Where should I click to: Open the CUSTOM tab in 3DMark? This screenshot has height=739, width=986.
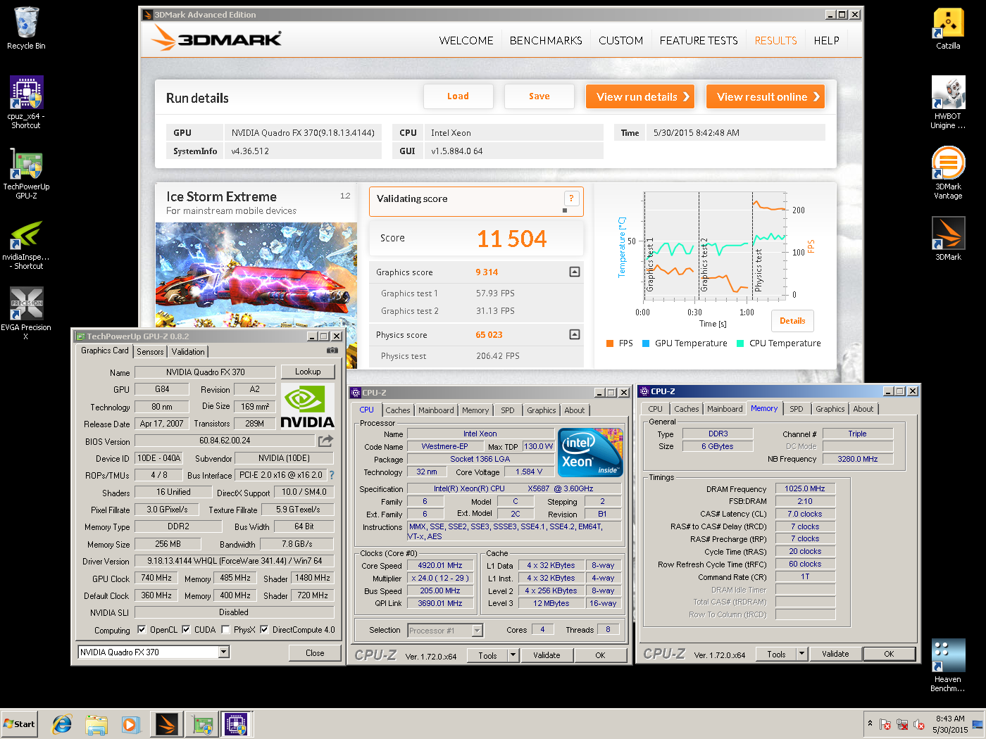[x=620, y=41]
